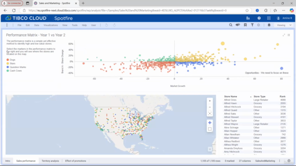Click Question Marks blue legend swatch

7,67
